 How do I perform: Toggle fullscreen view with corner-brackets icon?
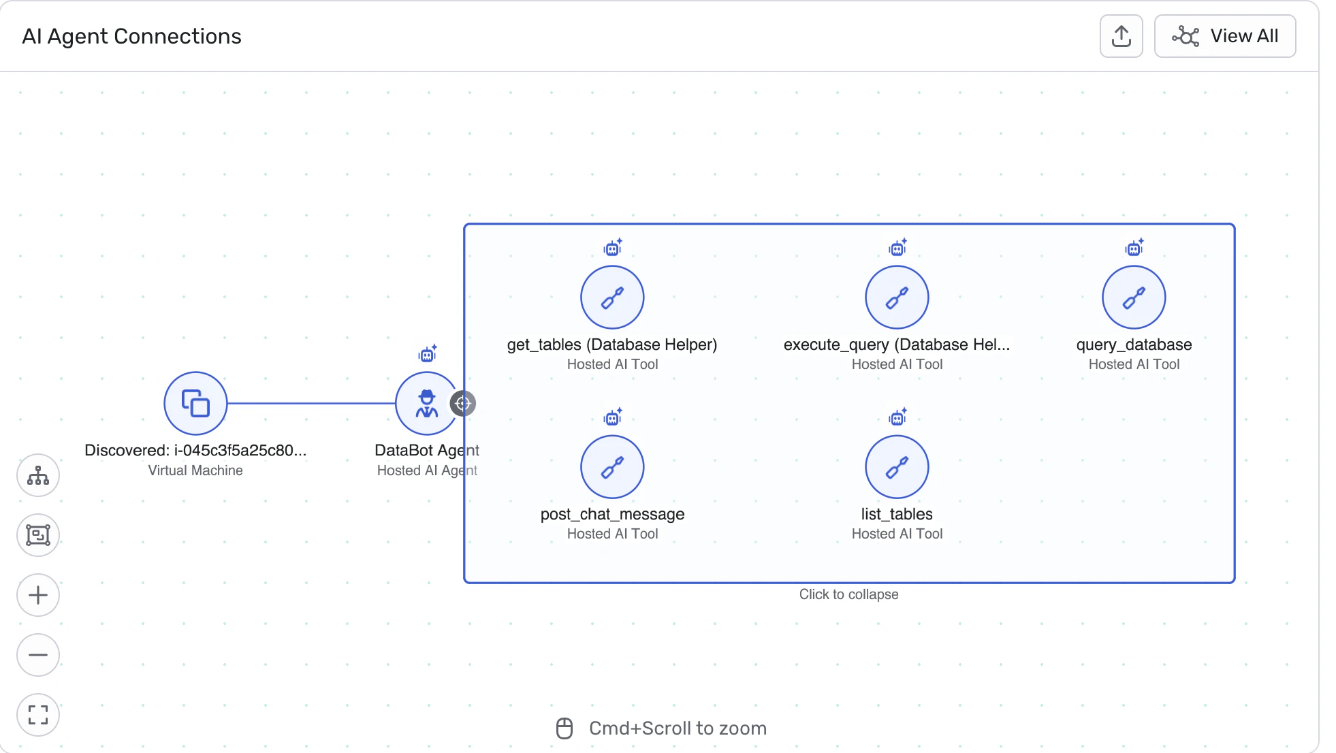coord(38,715)
